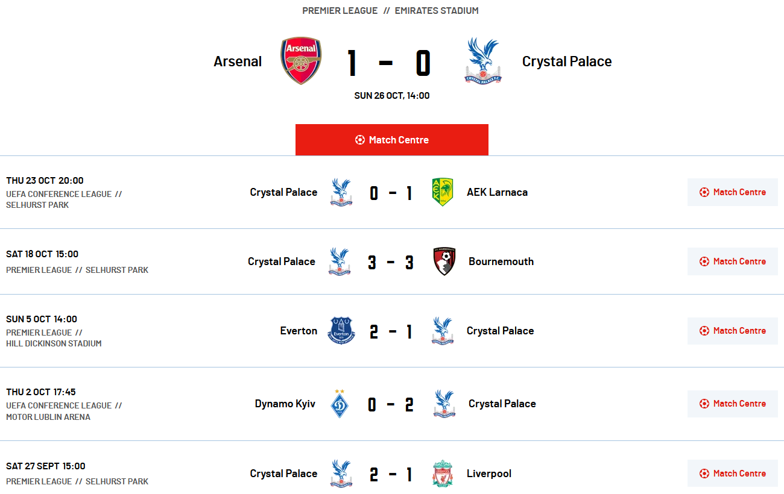Open Match Centre for the Everton game

[732, 331]
